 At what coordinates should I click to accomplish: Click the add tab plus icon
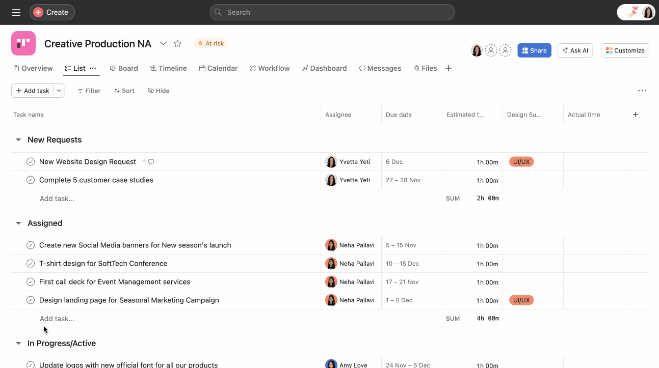click(x=449, y=68)
